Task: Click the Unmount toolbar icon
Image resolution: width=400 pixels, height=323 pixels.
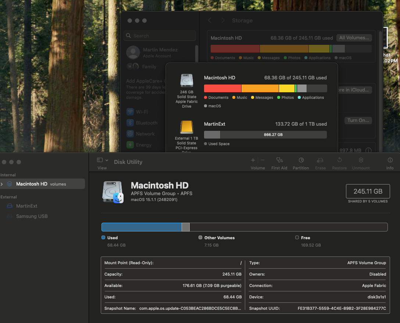Action: pos(361,160)
